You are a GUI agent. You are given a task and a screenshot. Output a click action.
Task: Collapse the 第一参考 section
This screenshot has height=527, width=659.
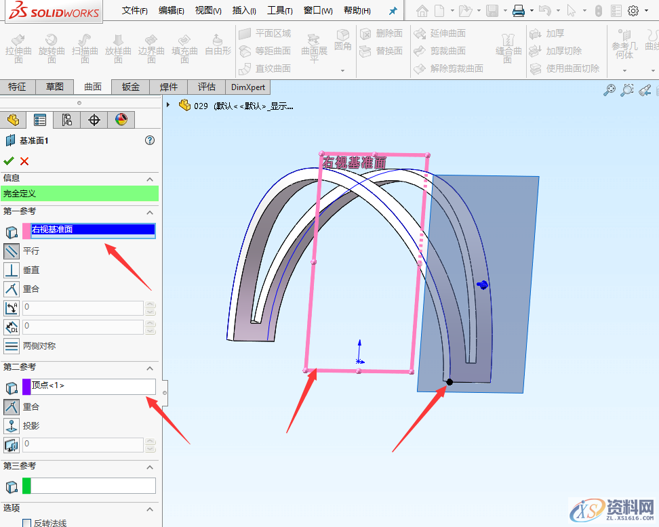coord(151,212)
